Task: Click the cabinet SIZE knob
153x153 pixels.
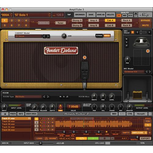Action: [64, 36]
